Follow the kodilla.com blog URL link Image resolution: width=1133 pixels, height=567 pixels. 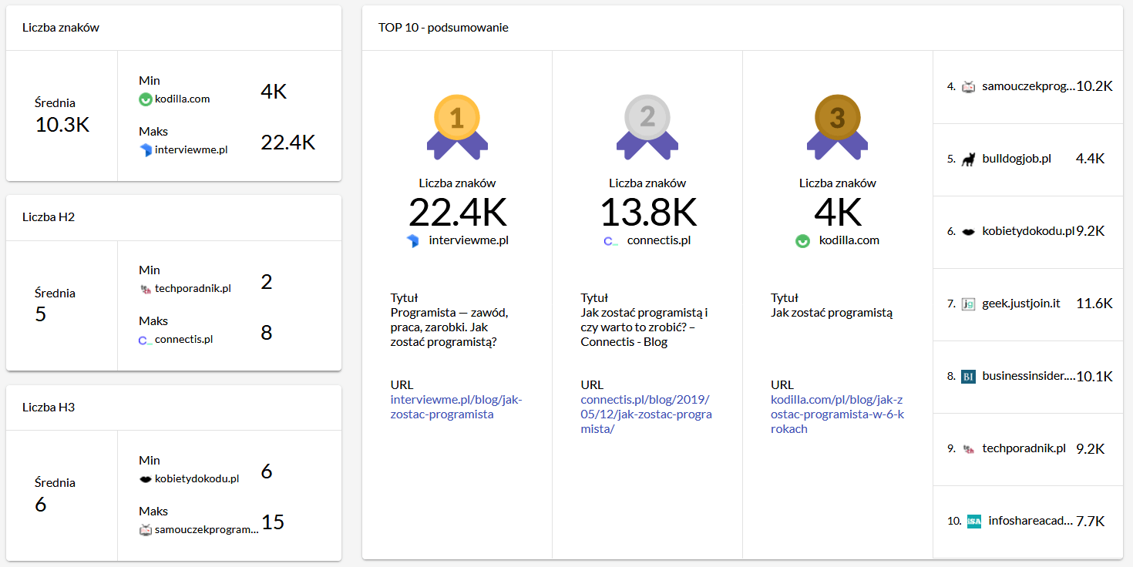[x=837, y=414]
